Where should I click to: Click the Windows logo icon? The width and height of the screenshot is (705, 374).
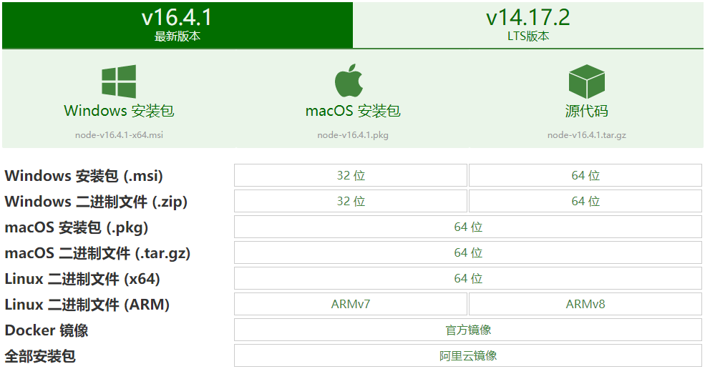(x=119, y=82)
